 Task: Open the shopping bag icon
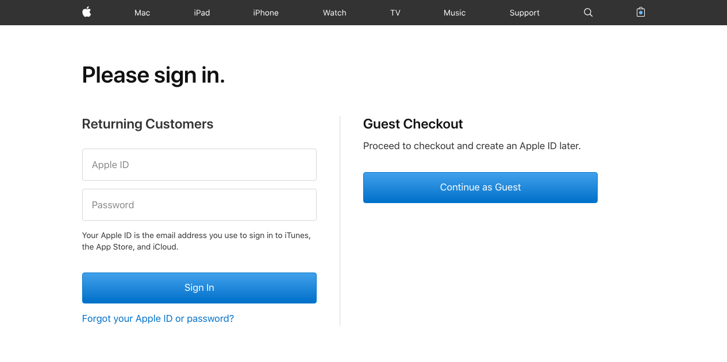coord(641,12)
